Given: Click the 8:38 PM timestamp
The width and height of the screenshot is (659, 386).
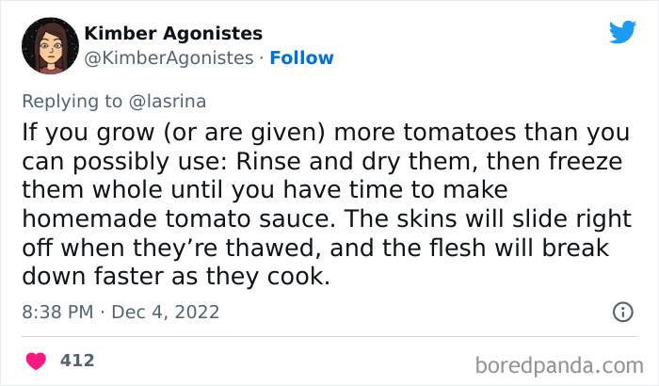Looking at the screenshot, I should click(x=57, y=311).
